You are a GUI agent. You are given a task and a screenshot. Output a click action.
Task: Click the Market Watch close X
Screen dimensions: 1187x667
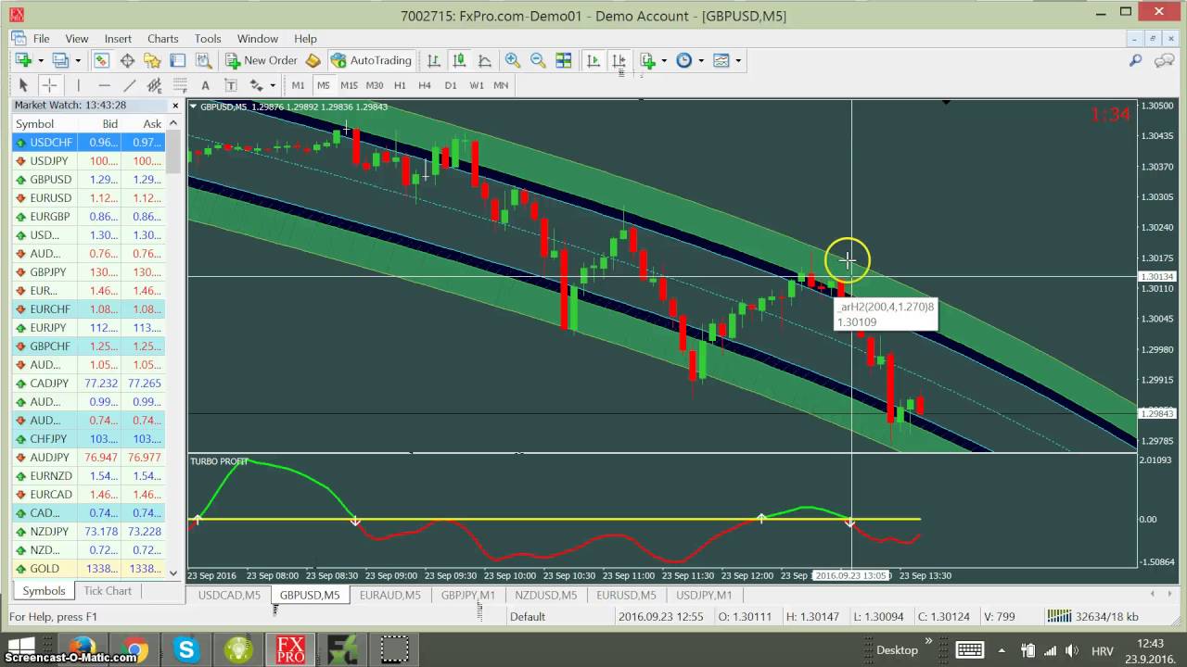coord(174,106)
